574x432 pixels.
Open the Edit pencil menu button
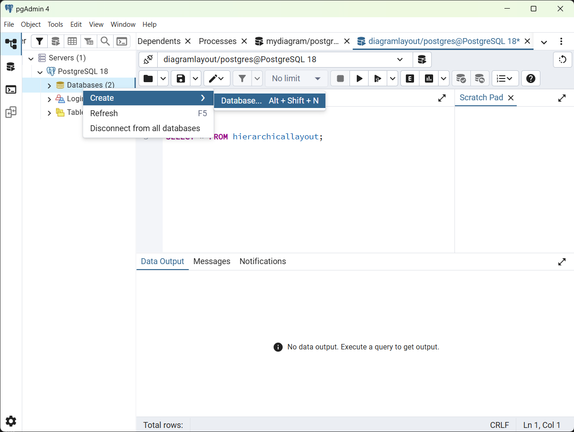[217, 79]
